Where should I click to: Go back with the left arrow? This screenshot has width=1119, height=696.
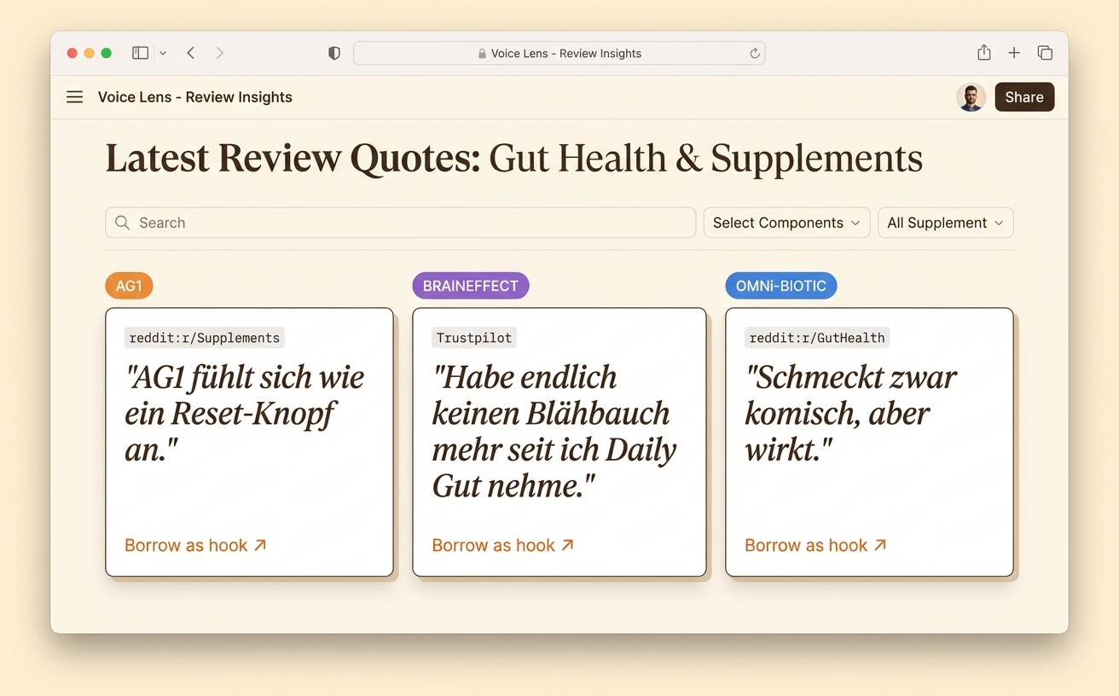tap(191, 53)
